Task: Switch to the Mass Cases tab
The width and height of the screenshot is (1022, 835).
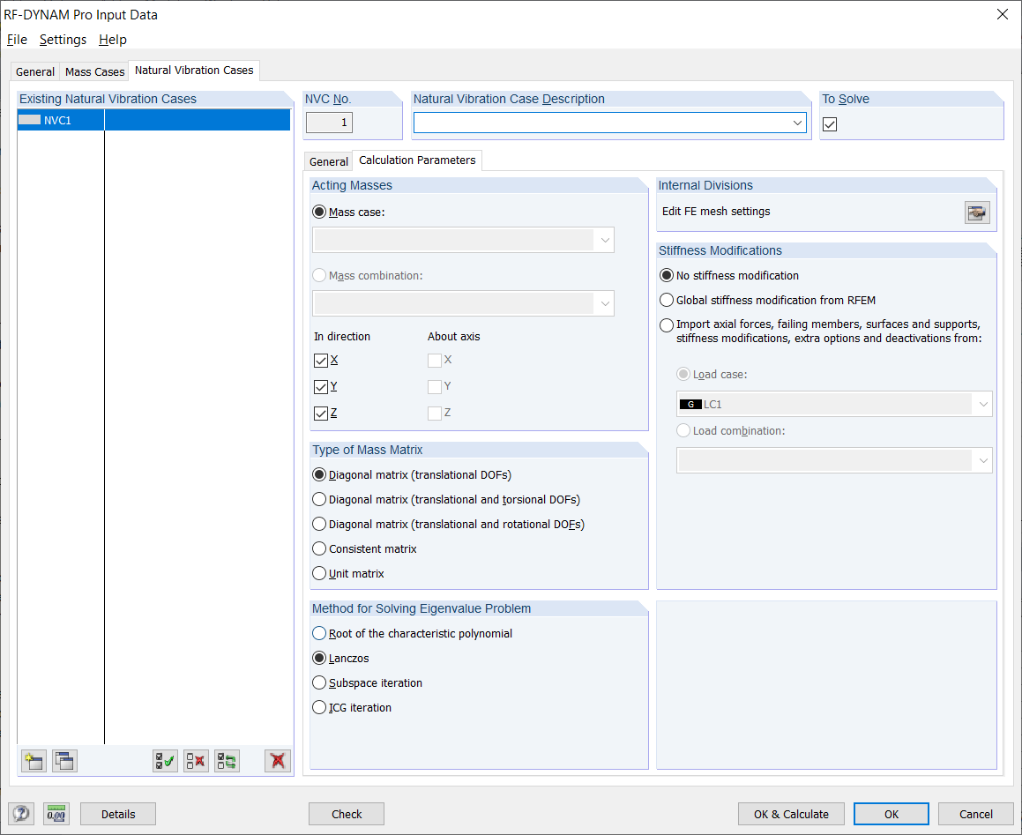Action: point(93,71)
